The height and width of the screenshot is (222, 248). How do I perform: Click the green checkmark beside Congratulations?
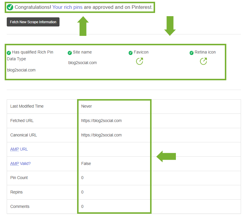point(10,7)
